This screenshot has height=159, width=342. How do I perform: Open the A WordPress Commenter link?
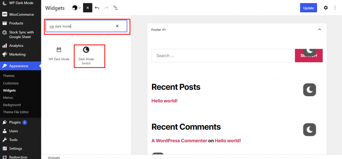pos(179,141)
